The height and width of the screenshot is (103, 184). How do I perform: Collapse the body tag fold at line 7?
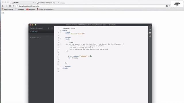[60, 39]
